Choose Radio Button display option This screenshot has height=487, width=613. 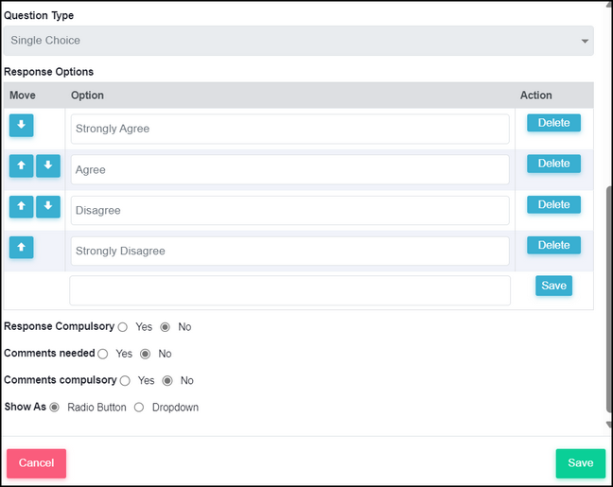(54, 408)
